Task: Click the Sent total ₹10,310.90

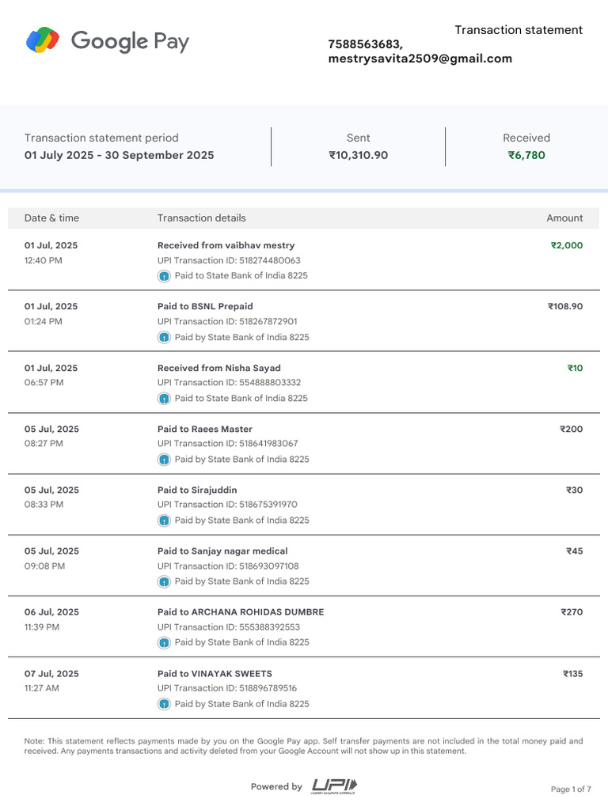Action: [x=359, y=155]
